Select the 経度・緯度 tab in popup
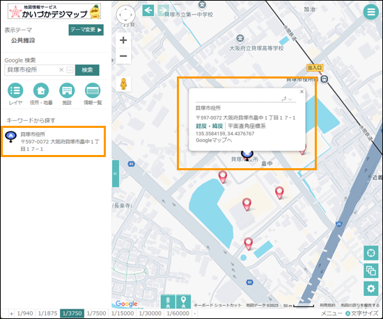 click(x=210, y=126)
